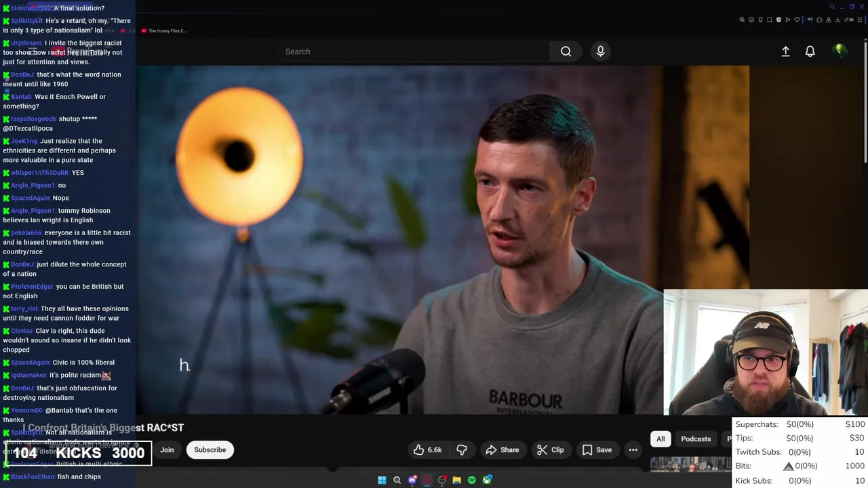Click the streamer webcam overlay

[x=765, y=352]
